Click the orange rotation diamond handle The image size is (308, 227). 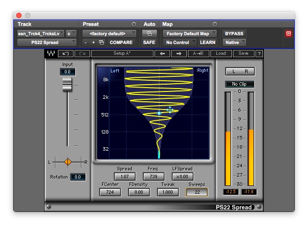(x=68, y=162)
